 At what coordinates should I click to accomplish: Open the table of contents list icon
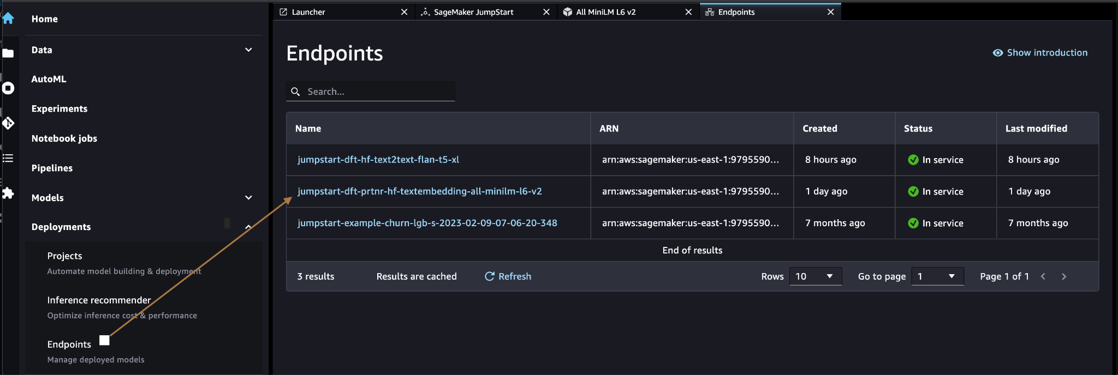click(x=8, y=158)
